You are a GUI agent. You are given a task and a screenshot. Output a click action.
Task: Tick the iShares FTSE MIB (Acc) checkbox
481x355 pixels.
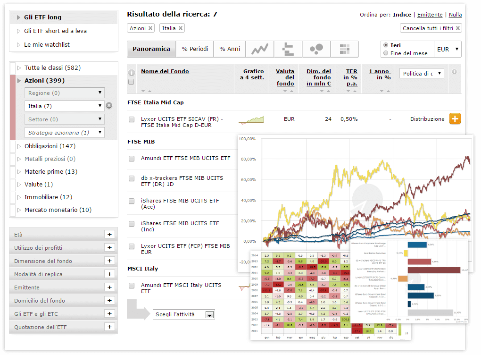[x=132, y=201]
